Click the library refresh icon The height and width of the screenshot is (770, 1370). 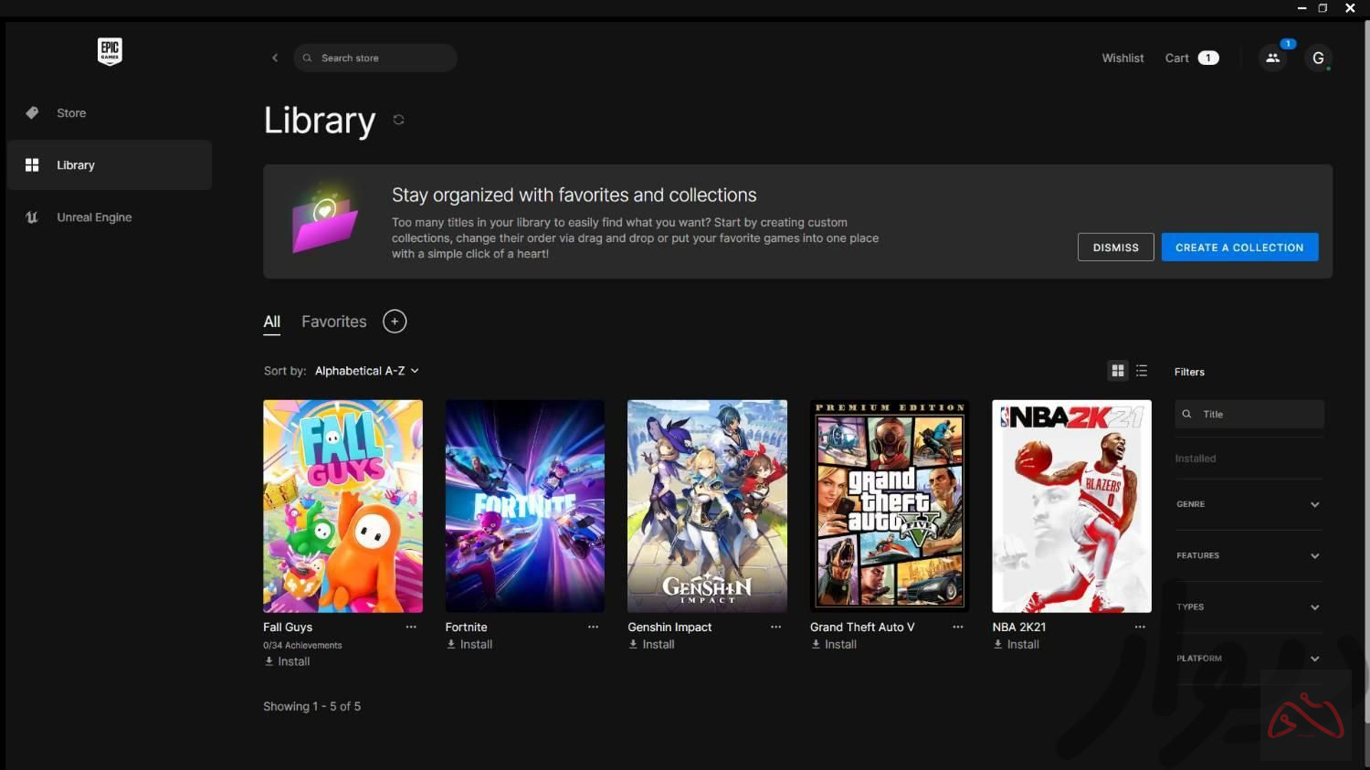[x=398, y=120]
